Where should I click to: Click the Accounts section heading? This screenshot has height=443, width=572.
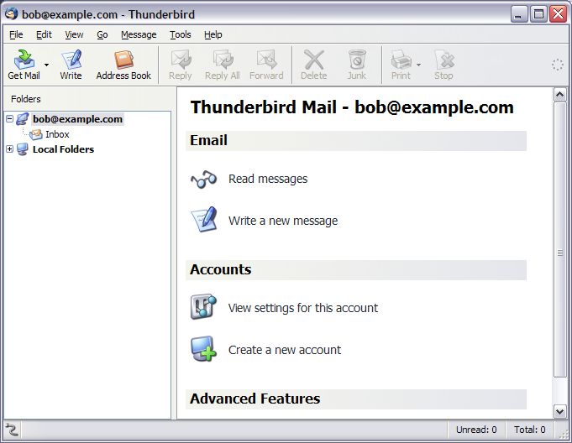click(221, 269)
